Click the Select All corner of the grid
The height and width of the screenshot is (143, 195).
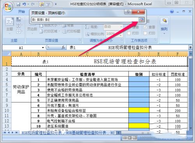(x=7, y=54)
